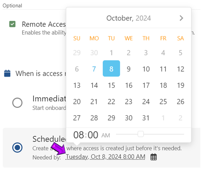Image resolution: width=202 pixels, height=169 pixels.
Task: Select October 8 in the calendar
Action: (x=111, y=69)
